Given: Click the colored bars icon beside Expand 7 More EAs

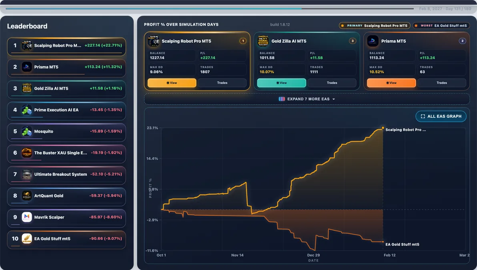Looking at the screenshot, I should pyautogui.click(x=282, y=99).
